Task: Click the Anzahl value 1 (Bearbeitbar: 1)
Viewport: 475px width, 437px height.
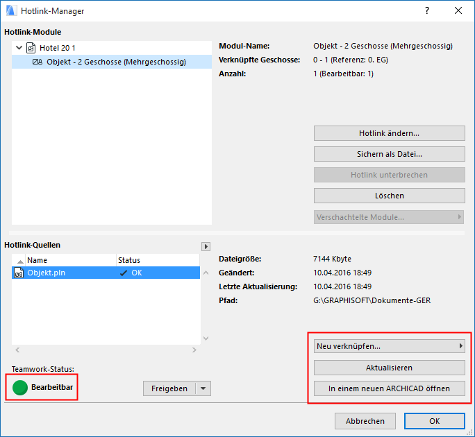Action: click(343, 74)
